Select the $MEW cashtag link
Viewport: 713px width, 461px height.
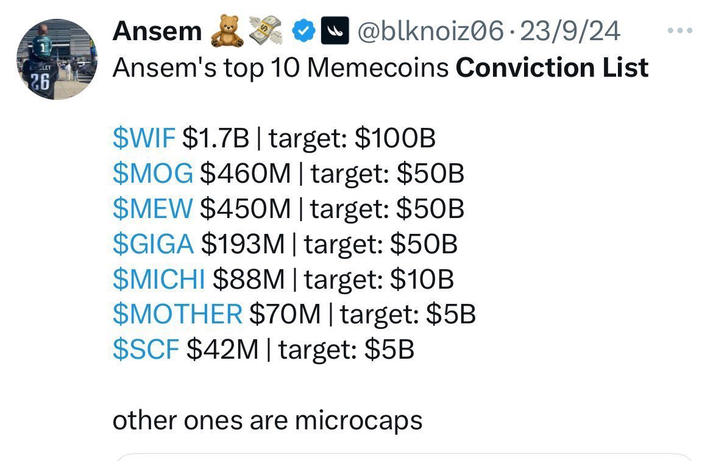coord(152,209)
